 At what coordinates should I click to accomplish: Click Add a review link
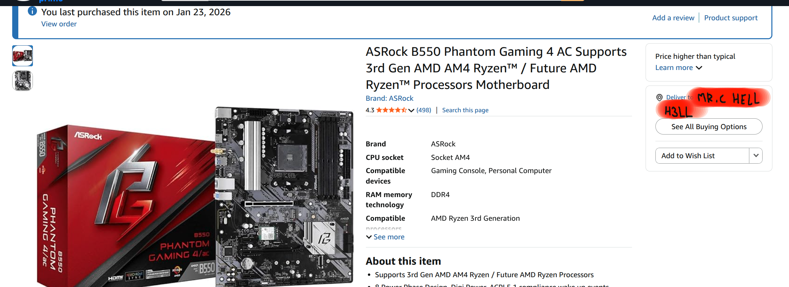tap(673, 18)
